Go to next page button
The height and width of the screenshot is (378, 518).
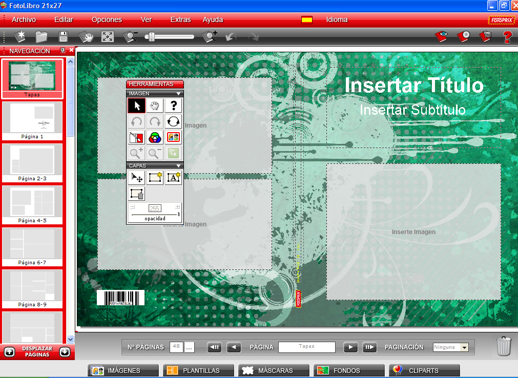tap(350, 347)
